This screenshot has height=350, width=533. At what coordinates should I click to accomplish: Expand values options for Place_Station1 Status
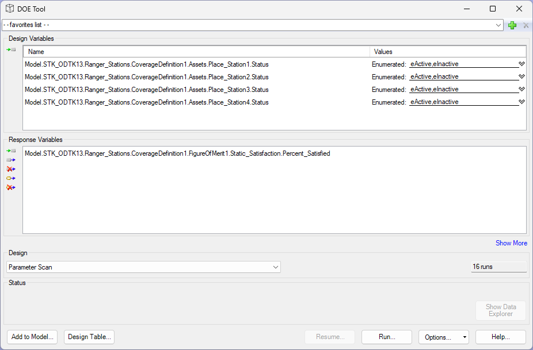click(521, 64)
